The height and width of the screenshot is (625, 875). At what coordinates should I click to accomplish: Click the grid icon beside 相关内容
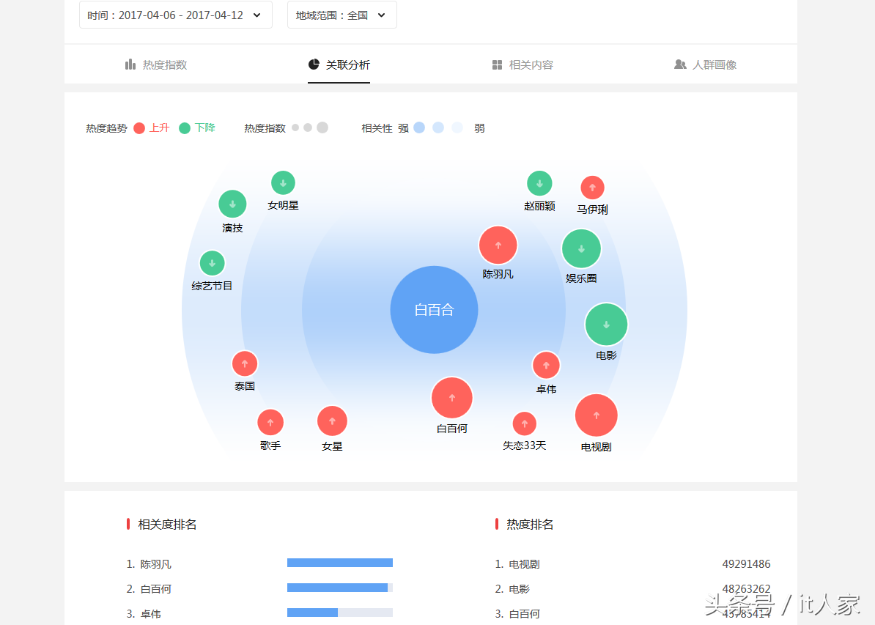[496, 64]
